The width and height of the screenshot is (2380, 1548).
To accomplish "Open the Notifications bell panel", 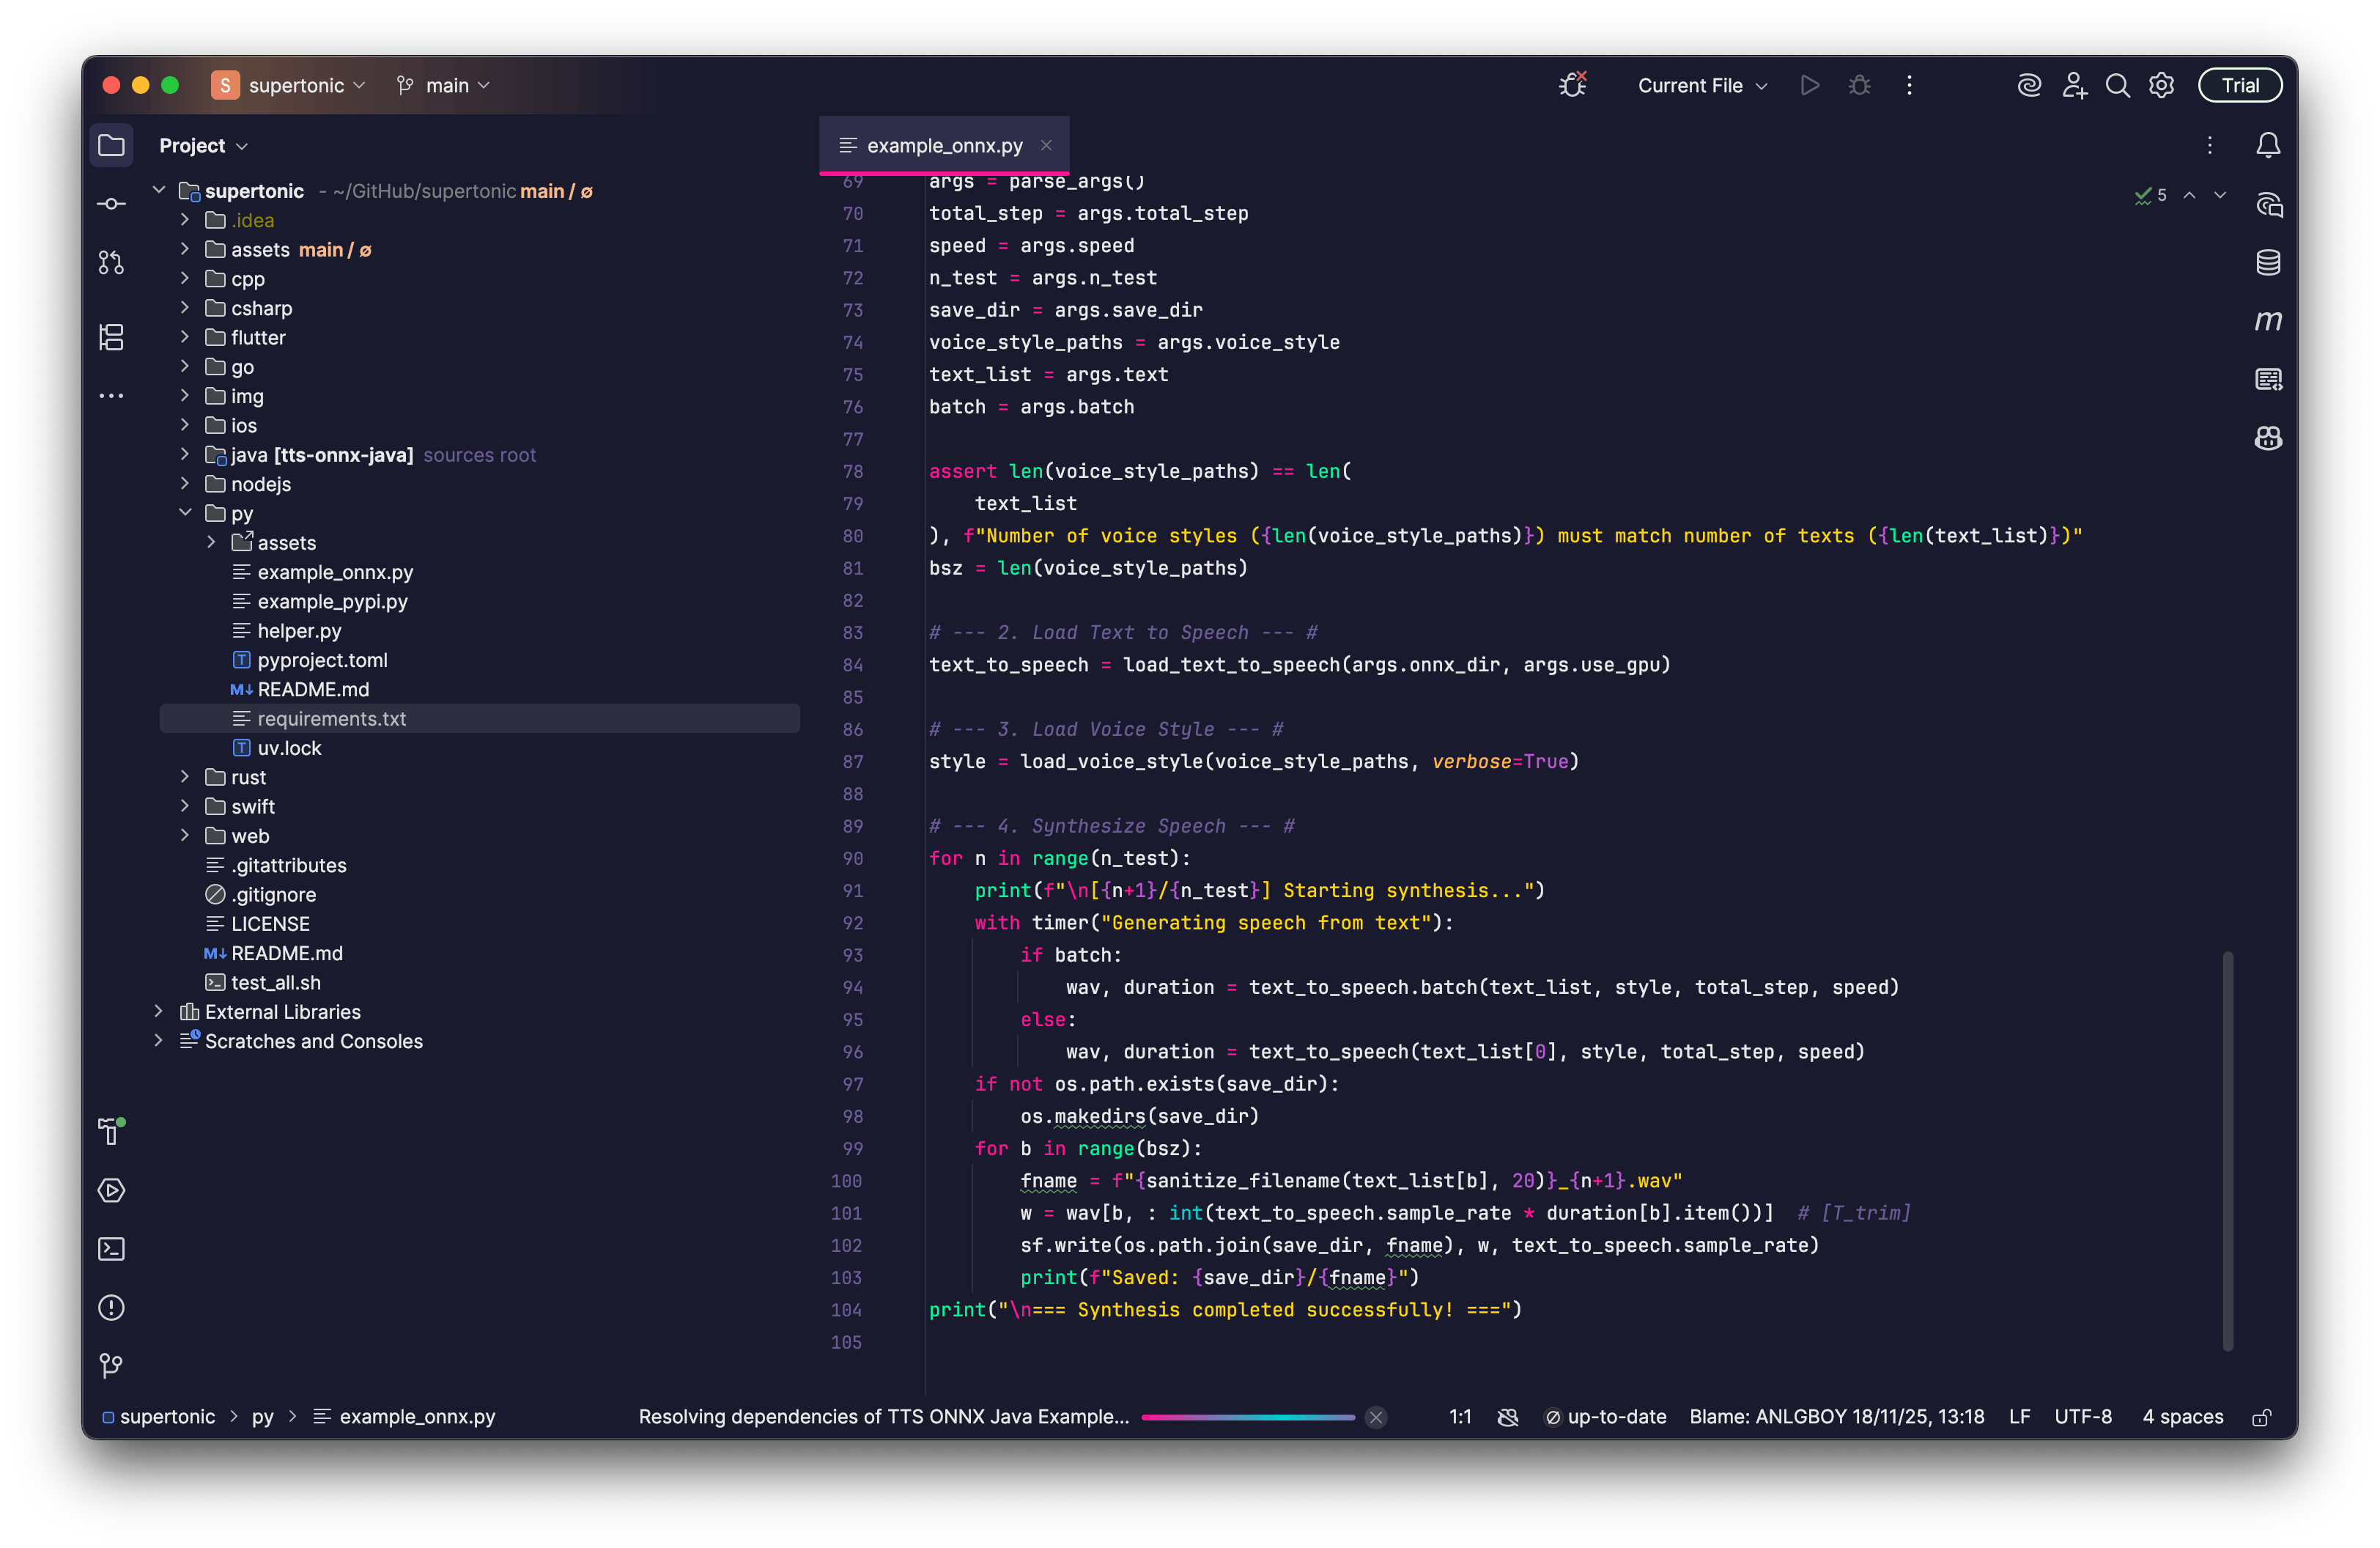I will 2268,146.
